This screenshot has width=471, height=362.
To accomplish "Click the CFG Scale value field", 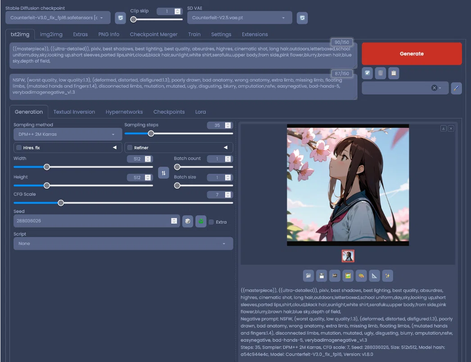I will coord(220,195).
